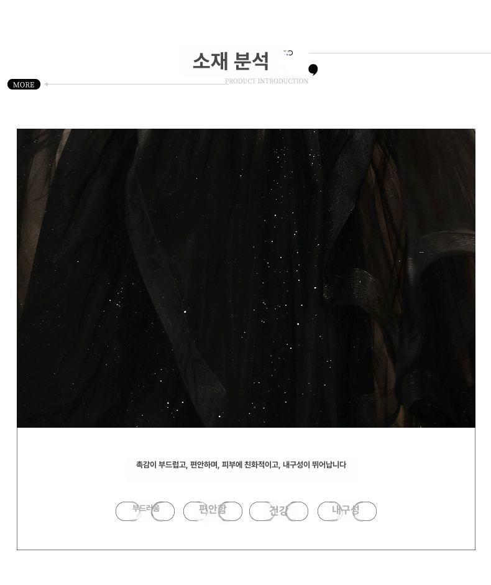Click the white area below the pill labels
This screenshot has width=491, height=585.
(x=246, y=535)
